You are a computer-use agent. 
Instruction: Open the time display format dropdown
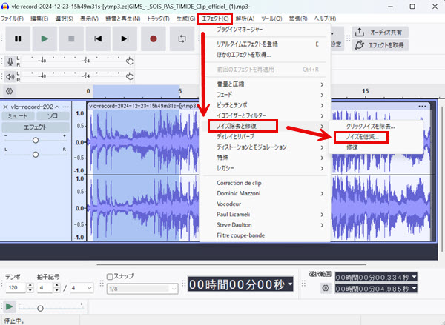pos(289,284)
